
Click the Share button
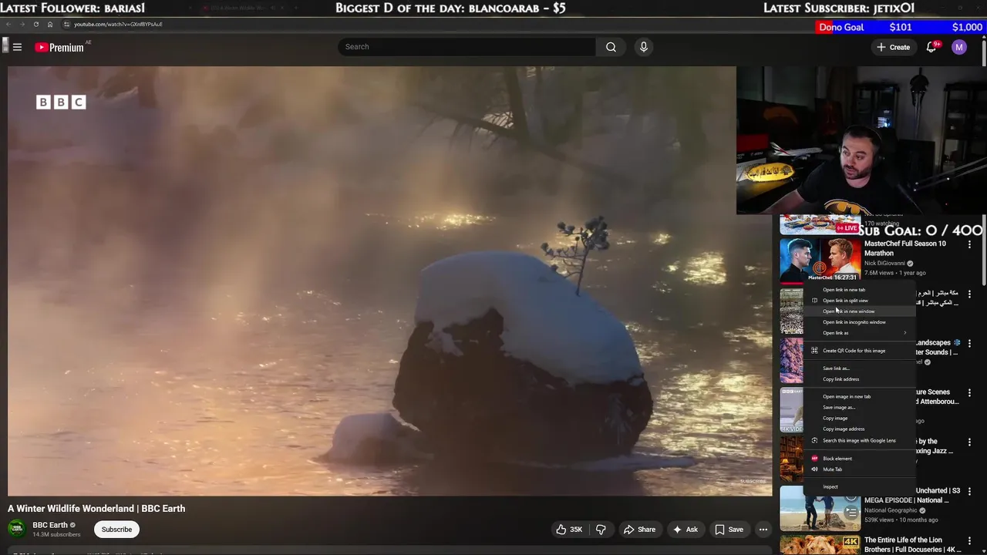click(639, 530)
